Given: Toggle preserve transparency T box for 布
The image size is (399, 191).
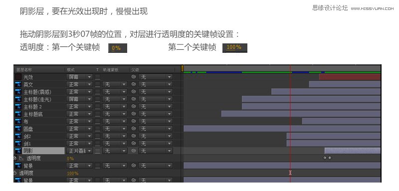Looking at the screenshot, I should 98,121.
